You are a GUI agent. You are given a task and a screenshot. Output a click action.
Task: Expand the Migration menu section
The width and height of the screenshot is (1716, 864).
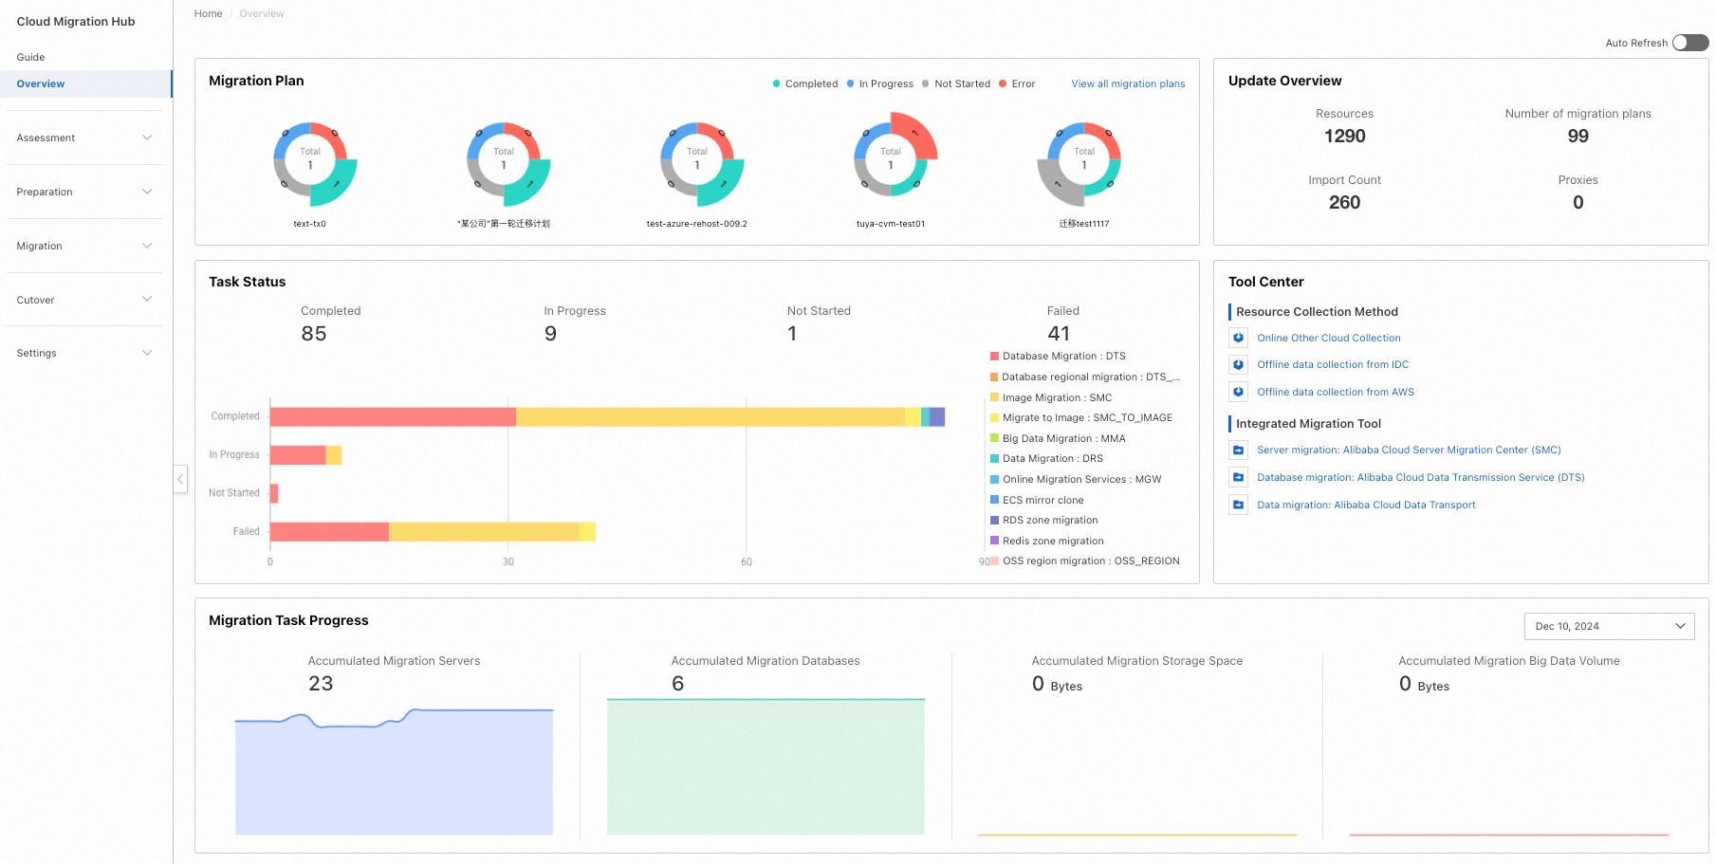[84, 246]
